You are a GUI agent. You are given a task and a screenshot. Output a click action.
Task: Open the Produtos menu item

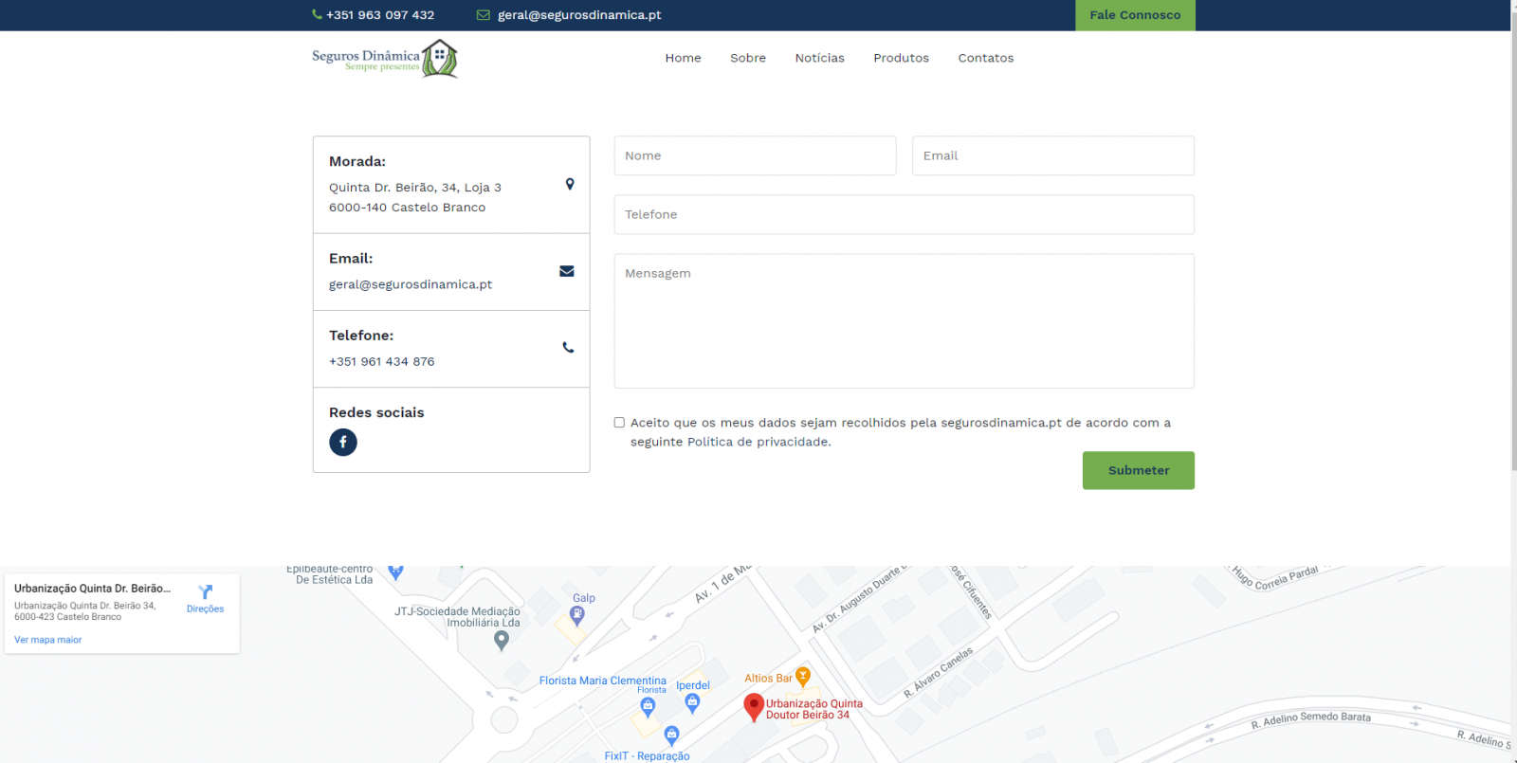point(901,58)
